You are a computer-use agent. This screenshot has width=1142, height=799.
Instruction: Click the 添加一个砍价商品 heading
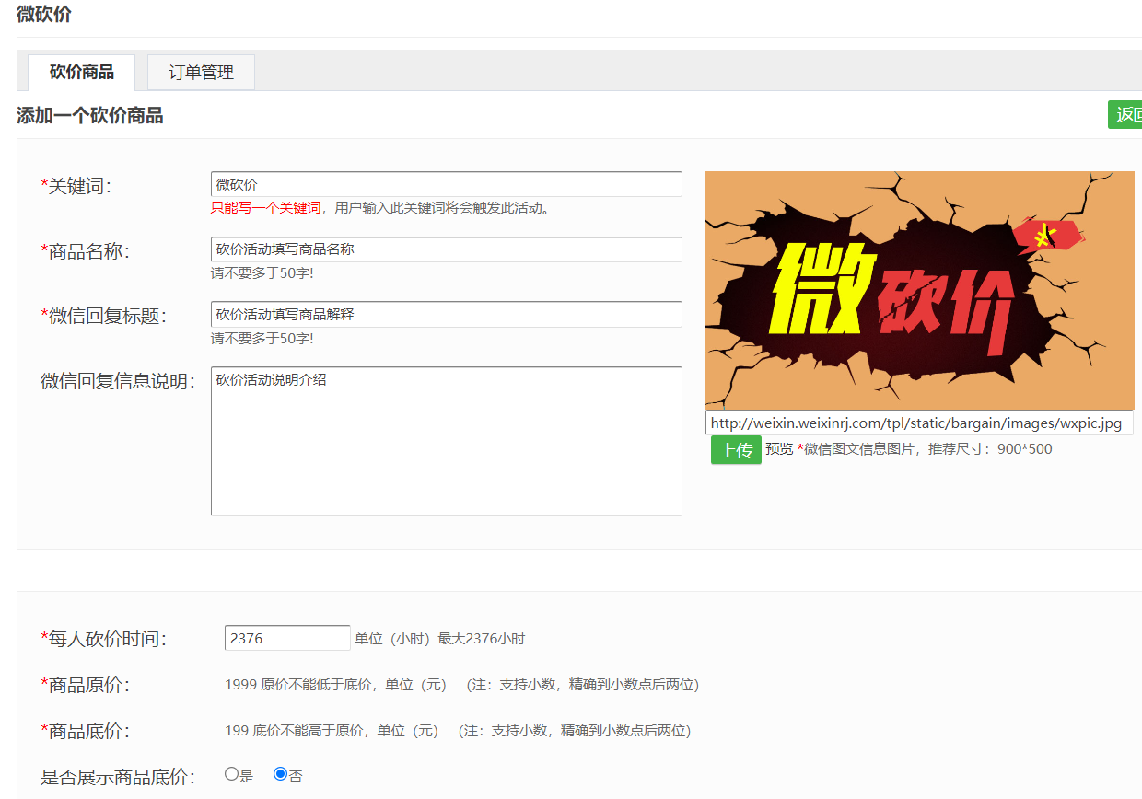(x=90, y=116)
